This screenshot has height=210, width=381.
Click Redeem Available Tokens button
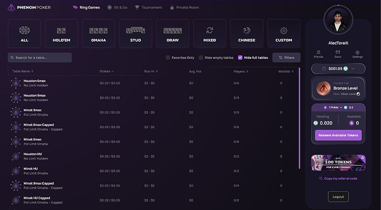[338, 135]
